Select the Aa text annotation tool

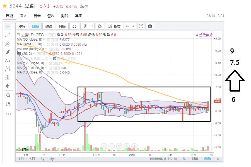click(x=8, y=61)
